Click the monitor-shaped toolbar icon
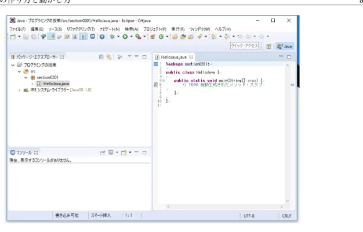The width and height of the screenshot is (363, 232). click(93, 37)
